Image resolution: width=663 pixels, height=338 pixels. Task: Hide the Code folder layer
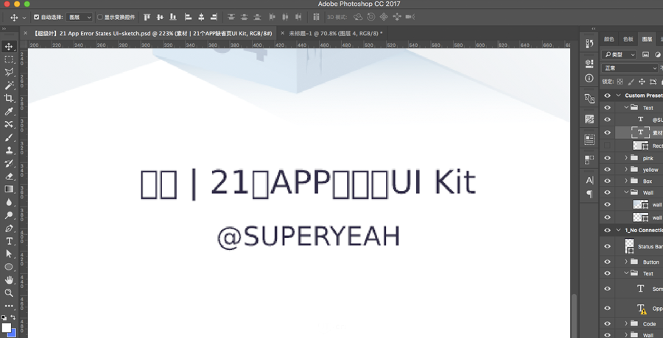pos(607,323)
